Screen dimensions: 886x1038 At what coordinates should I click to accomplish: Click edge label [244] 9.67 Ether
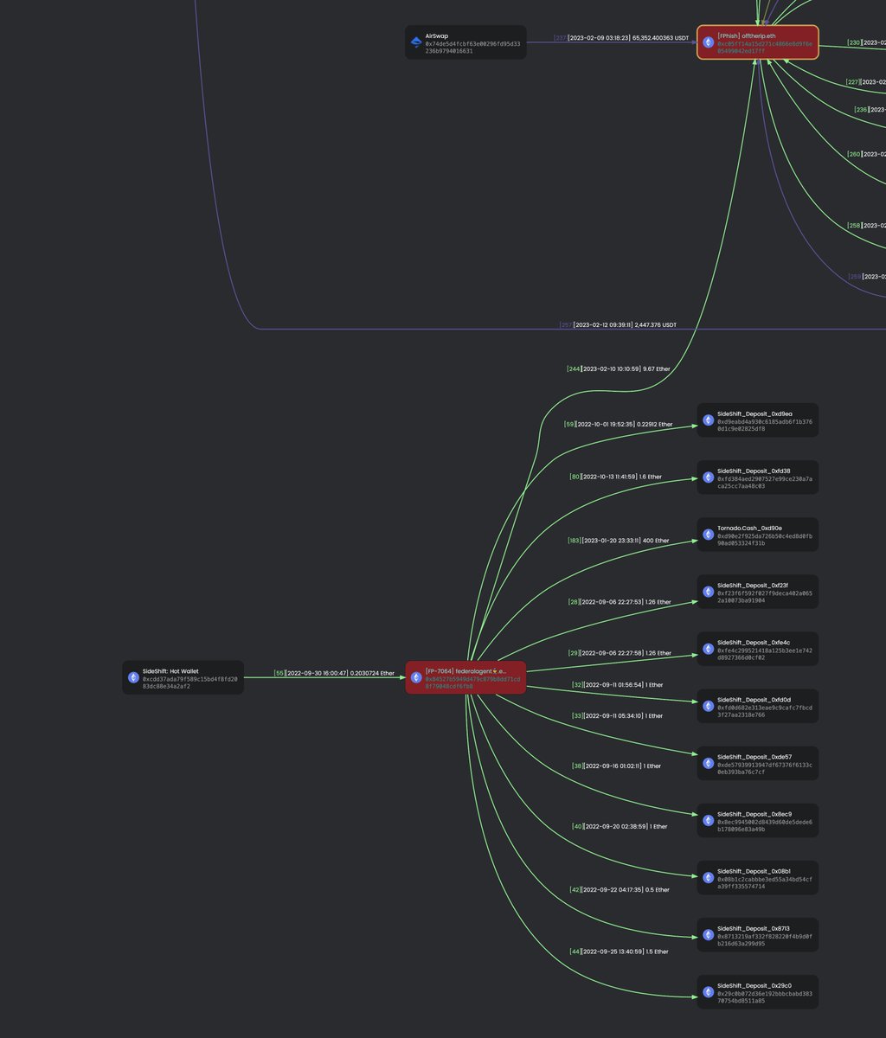click(618, 368)
